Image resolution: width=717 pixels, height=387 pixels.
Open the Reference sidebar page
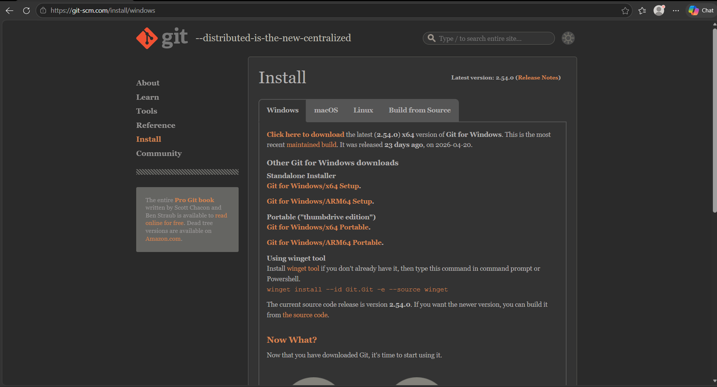point(155,125)
